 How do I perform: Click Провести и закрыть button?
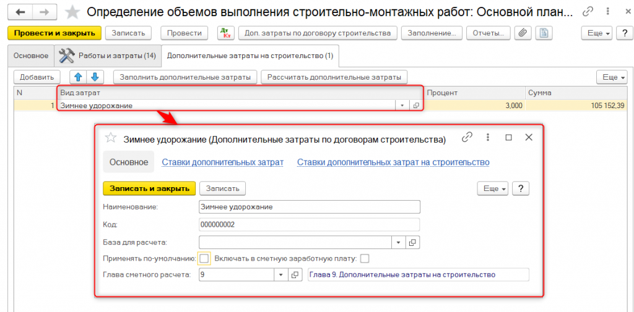54,33
